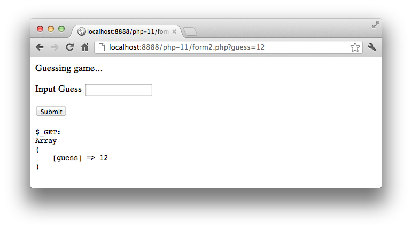Viewport: 412px width, 230px height.
Task: Open the home page via house icon
Action: pos(84,47)
